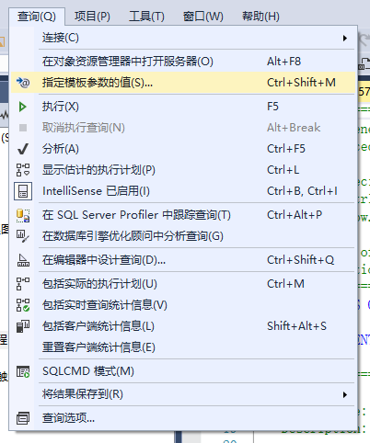Viewport: 370px width, 443px height.
Task: Click the grey cancel query stop icon
Action: tap(23, 128)
